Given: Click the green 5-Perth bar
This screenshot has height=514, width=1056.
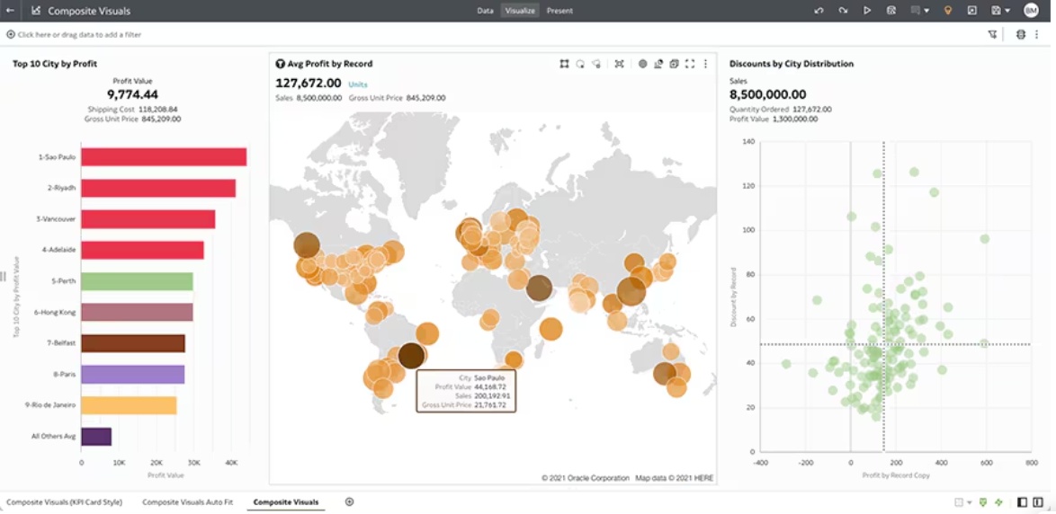Looking at the screenshot, I should (138, 281).
